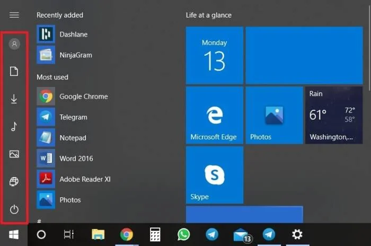Open Task View on taskbar
Viewport: 371px width, 246px height.
69,235
